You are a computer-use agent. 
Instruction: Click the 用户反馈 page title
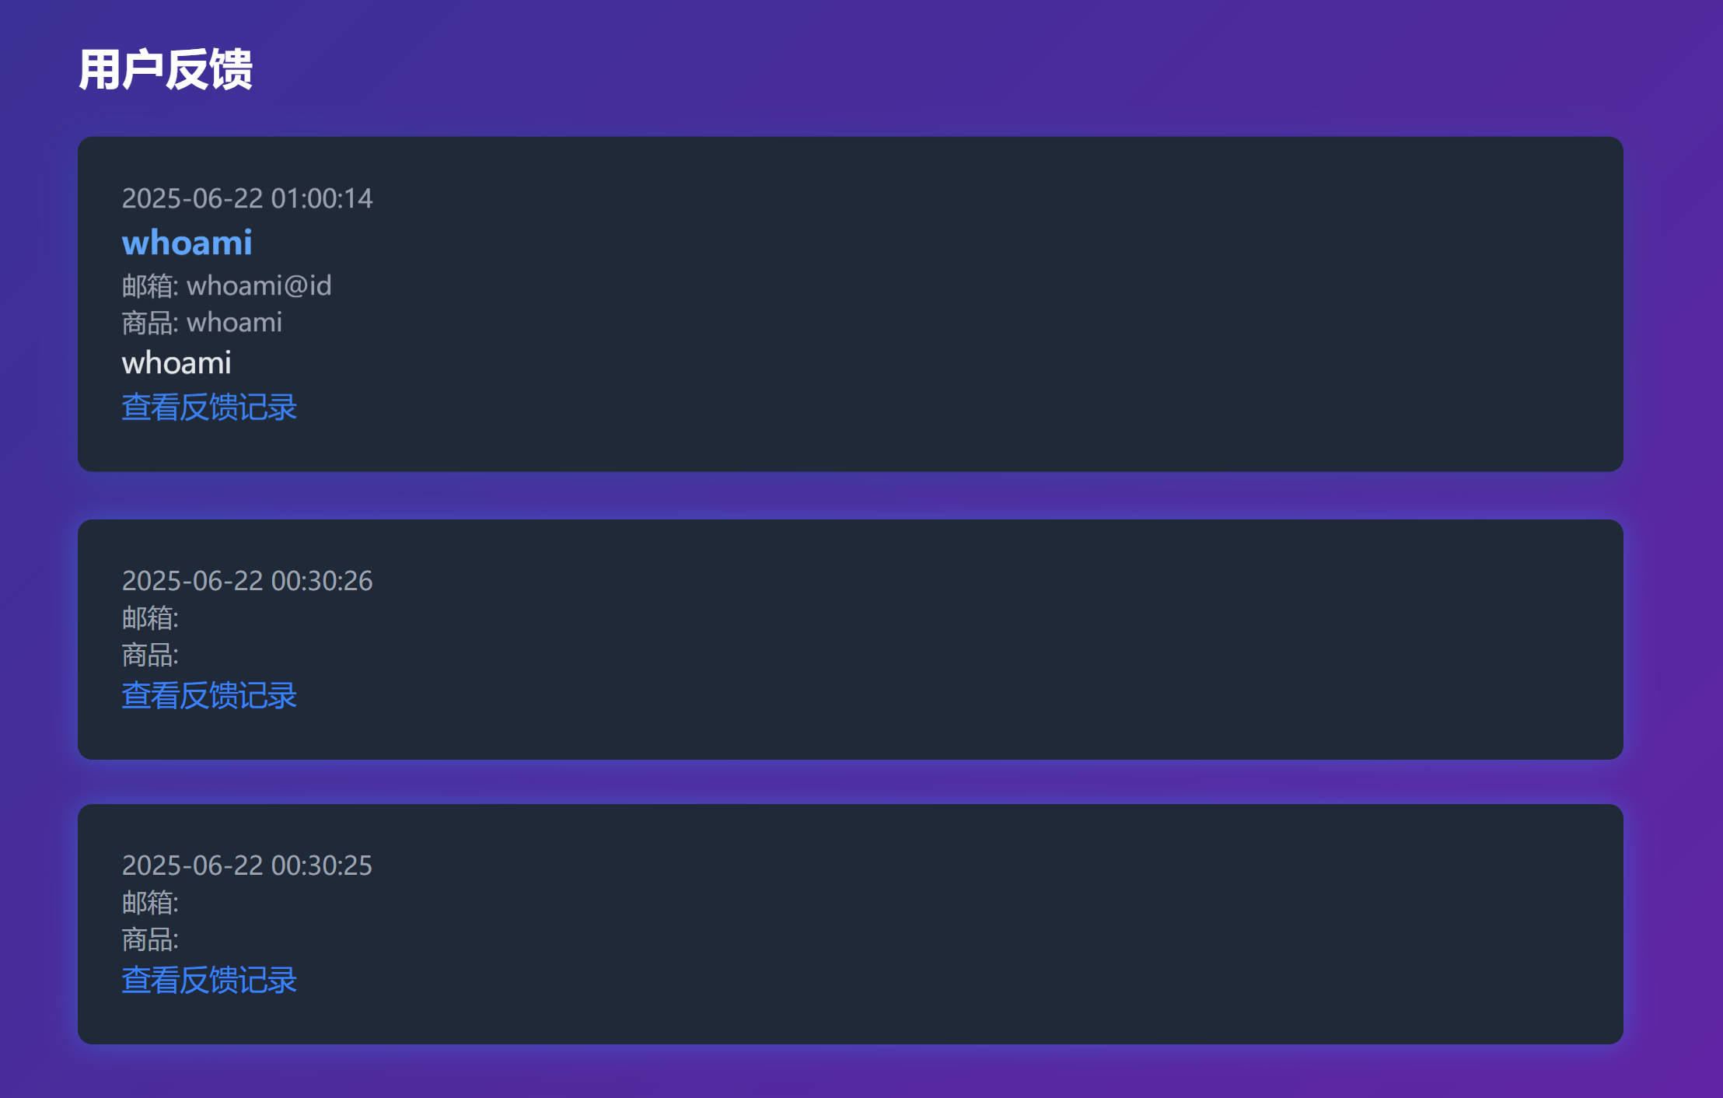tap(166, 69)
